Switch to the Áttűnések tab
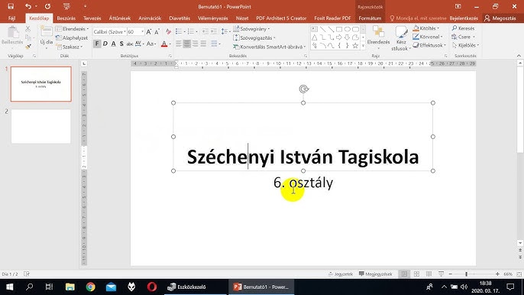This screenshot has width=524, height=295. click(x=120, y=18)
